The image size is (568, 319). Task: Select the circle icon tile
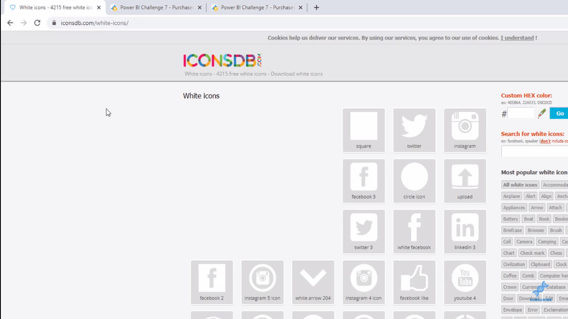pyautogui.click(x=415, y=181)
